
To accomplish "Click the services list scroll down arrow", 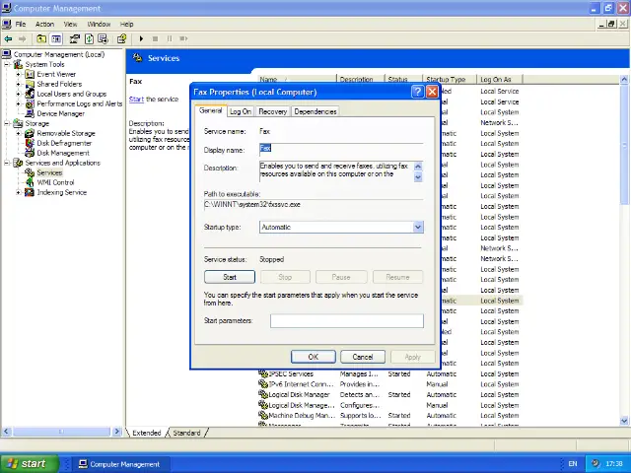I will coord(624,421).
